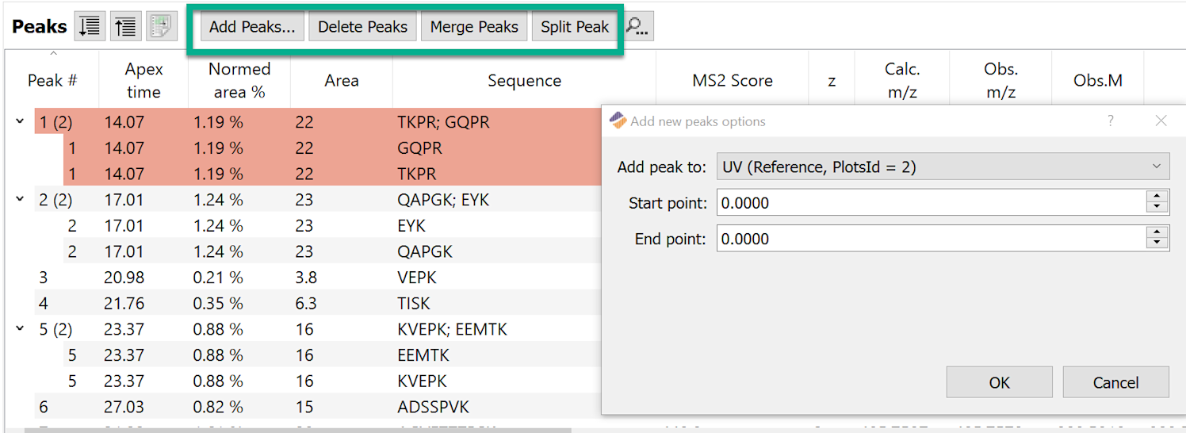Screen dimensions: 1186x433
Task: Click Merge Peaks button
Action: 473,27
